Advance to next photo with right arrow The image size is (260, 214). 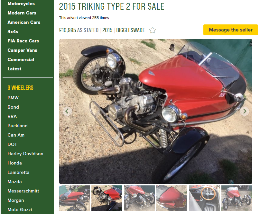[x=245, y=111]
